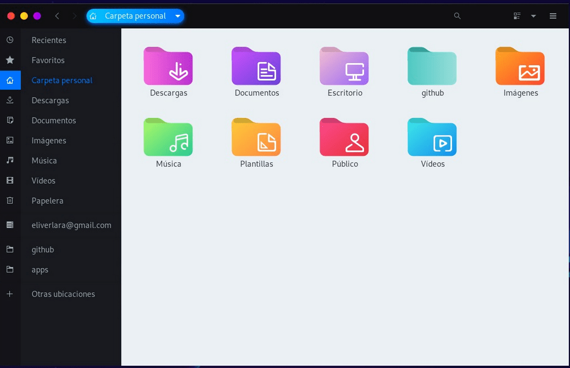Screen dimensions: 570x368
Task: Open the blue Vídeos folder icon
Action: point(432,137)
